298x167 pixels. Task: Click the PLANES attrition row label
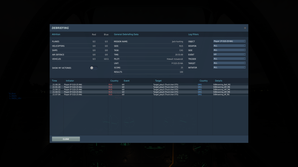[x=55, y=42]
